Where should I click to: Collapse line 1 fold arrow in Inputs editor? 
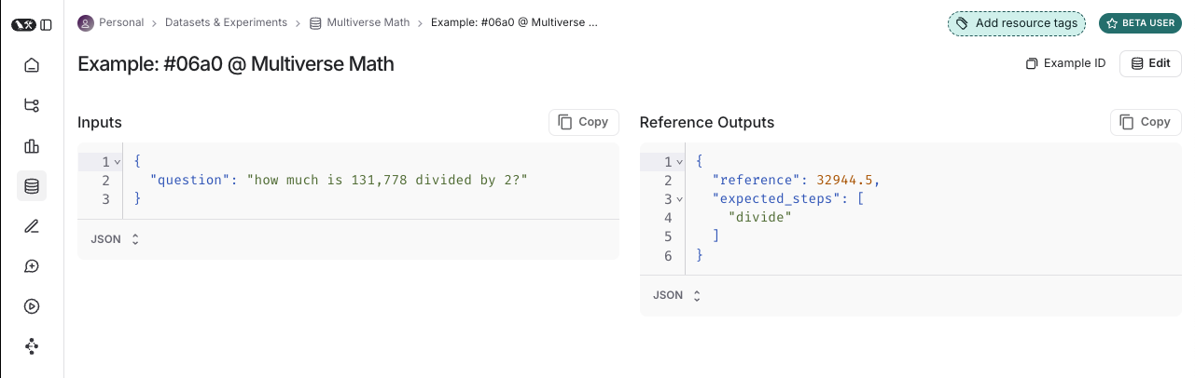[118, 162]
